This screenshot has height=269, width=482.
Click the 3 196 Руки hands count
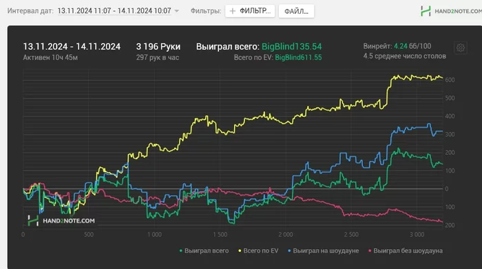pyautogui.click(x=158, y=47)
